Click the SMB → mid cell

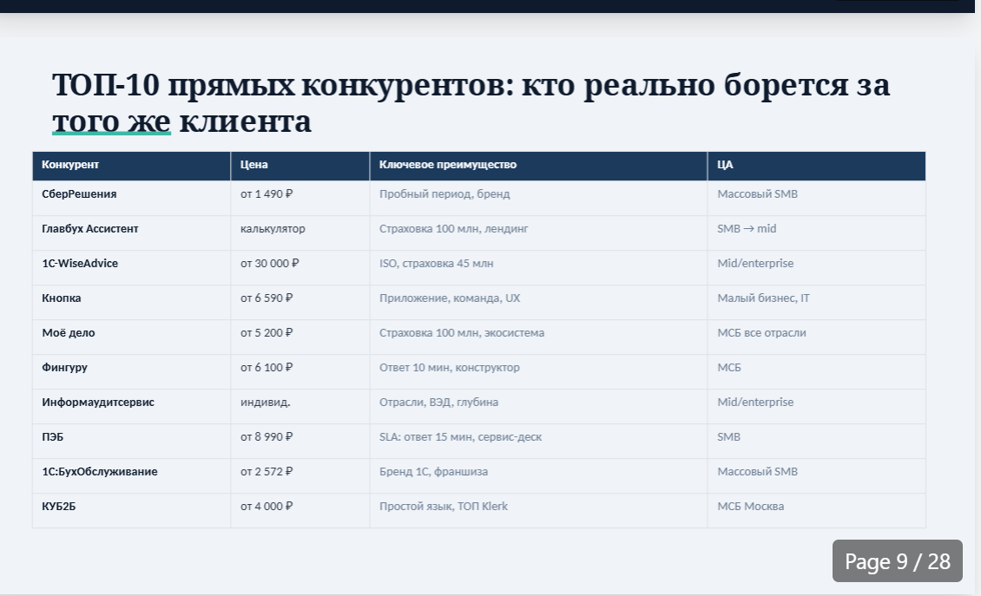(x=816, y=233)
